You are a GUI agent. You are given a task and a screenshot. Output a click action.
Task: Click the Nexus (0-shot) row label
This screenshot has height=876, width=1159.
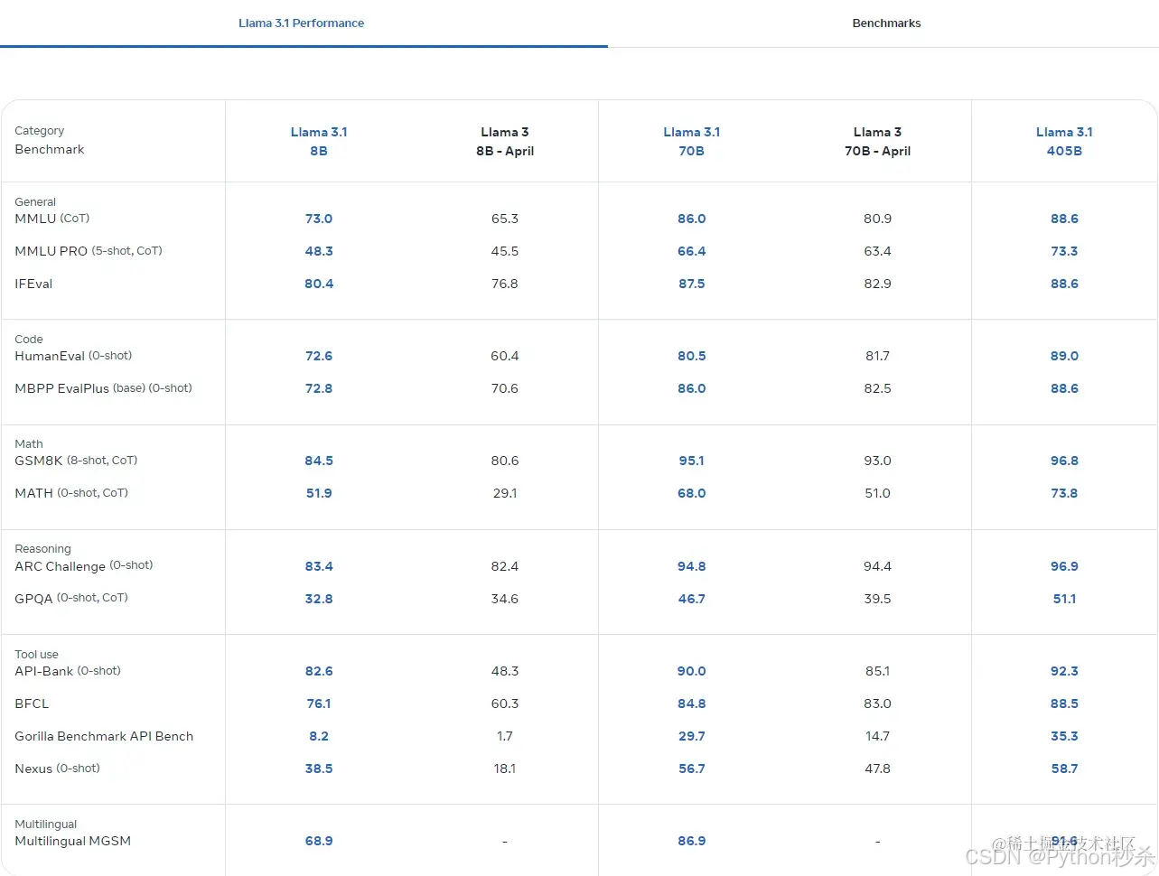click(x=57, y=769)
